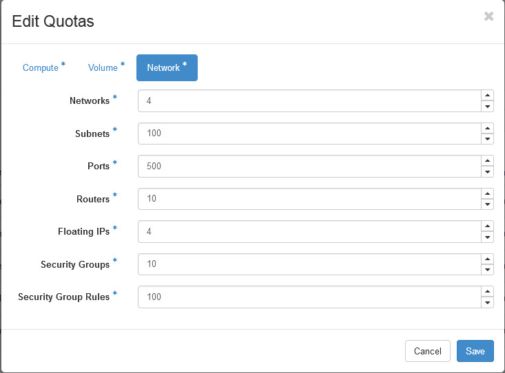Decrement the Subnets quota down arrow

pos(487,139)
